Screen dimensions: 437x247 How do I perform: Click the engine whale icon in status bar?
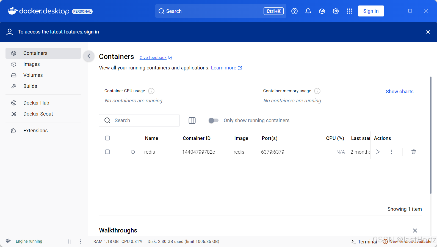(8, 241)
